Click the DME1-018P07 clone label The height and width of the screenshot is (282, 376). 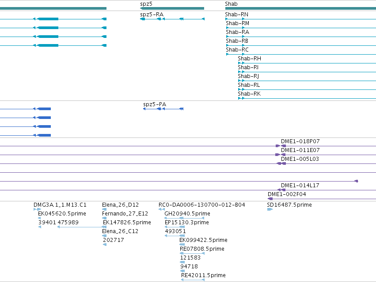(300, 141)
